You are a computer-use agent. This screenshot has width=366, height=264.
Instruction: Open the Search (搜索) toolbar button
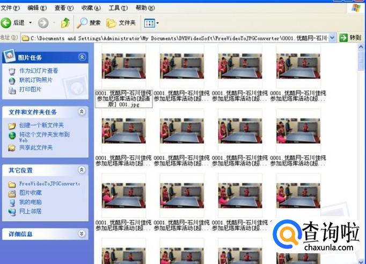coord(89,23)
